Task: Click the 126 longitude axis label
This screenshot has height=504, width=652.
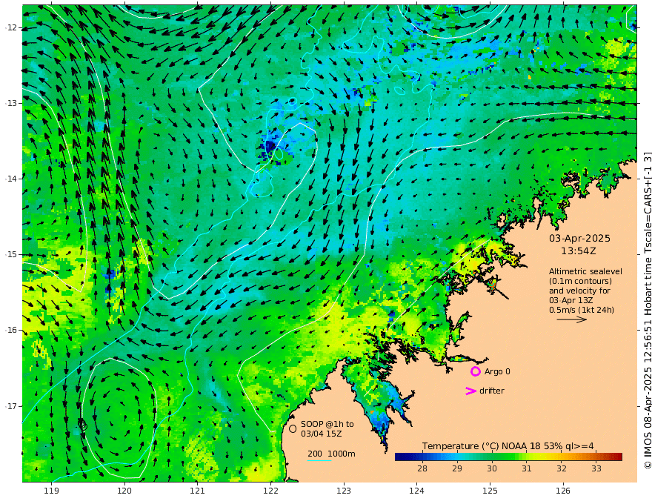Action: click(x=563, y=491)
